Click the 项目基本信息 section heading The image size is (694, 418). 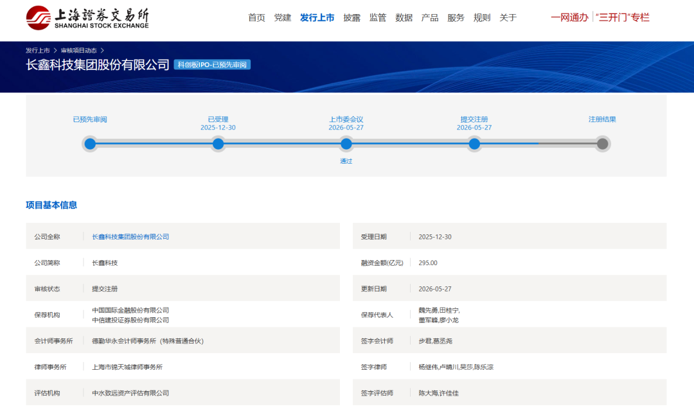tap(51, 205)
